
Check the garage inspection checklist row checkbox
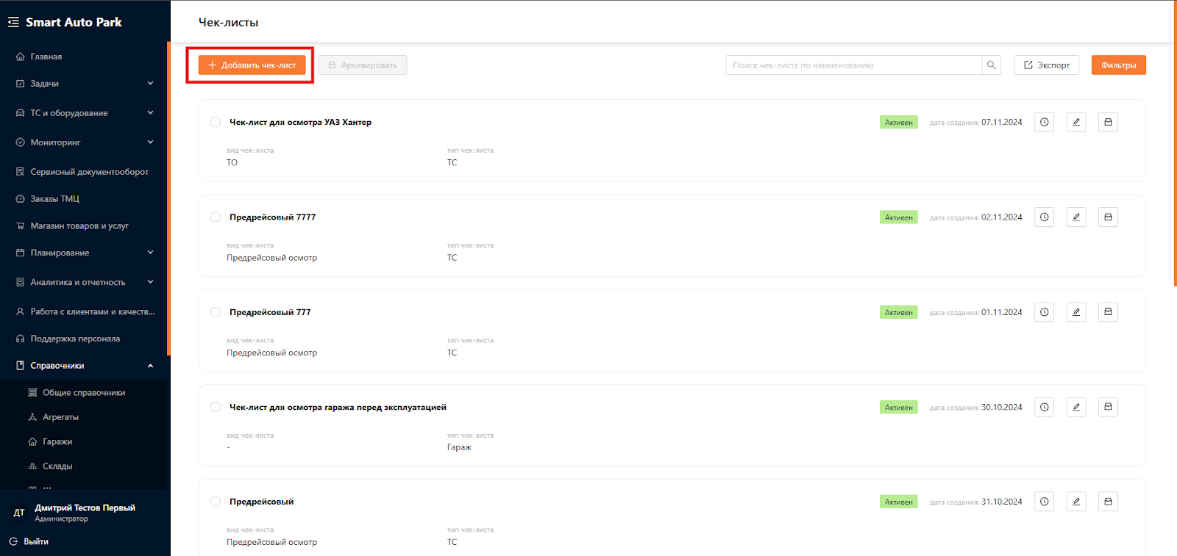[216, 407]
